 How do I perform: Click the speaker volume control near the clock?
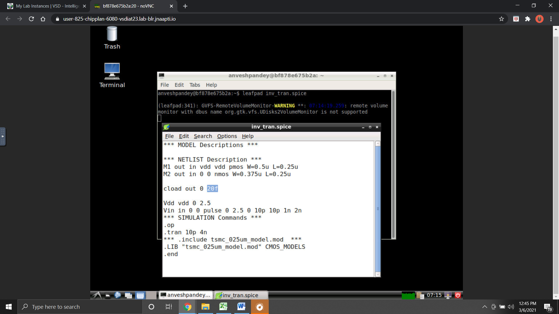coord(511,307)
